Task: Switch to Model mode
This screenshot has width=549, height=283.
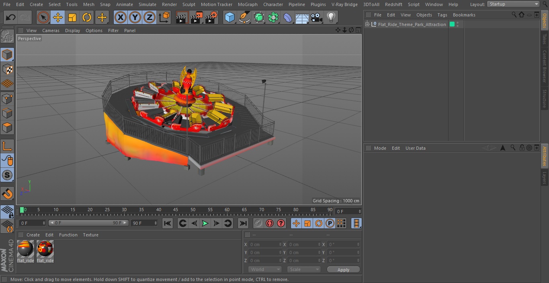Action: point(7,55)
